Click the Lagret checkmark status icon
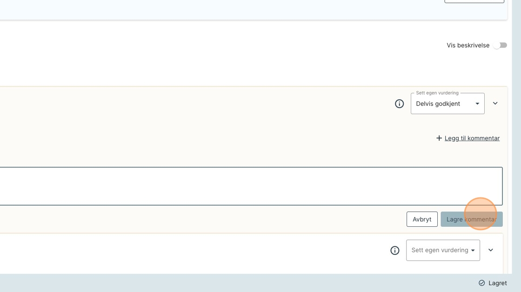Viewport: 521px width, 292px height. (482, 283)
